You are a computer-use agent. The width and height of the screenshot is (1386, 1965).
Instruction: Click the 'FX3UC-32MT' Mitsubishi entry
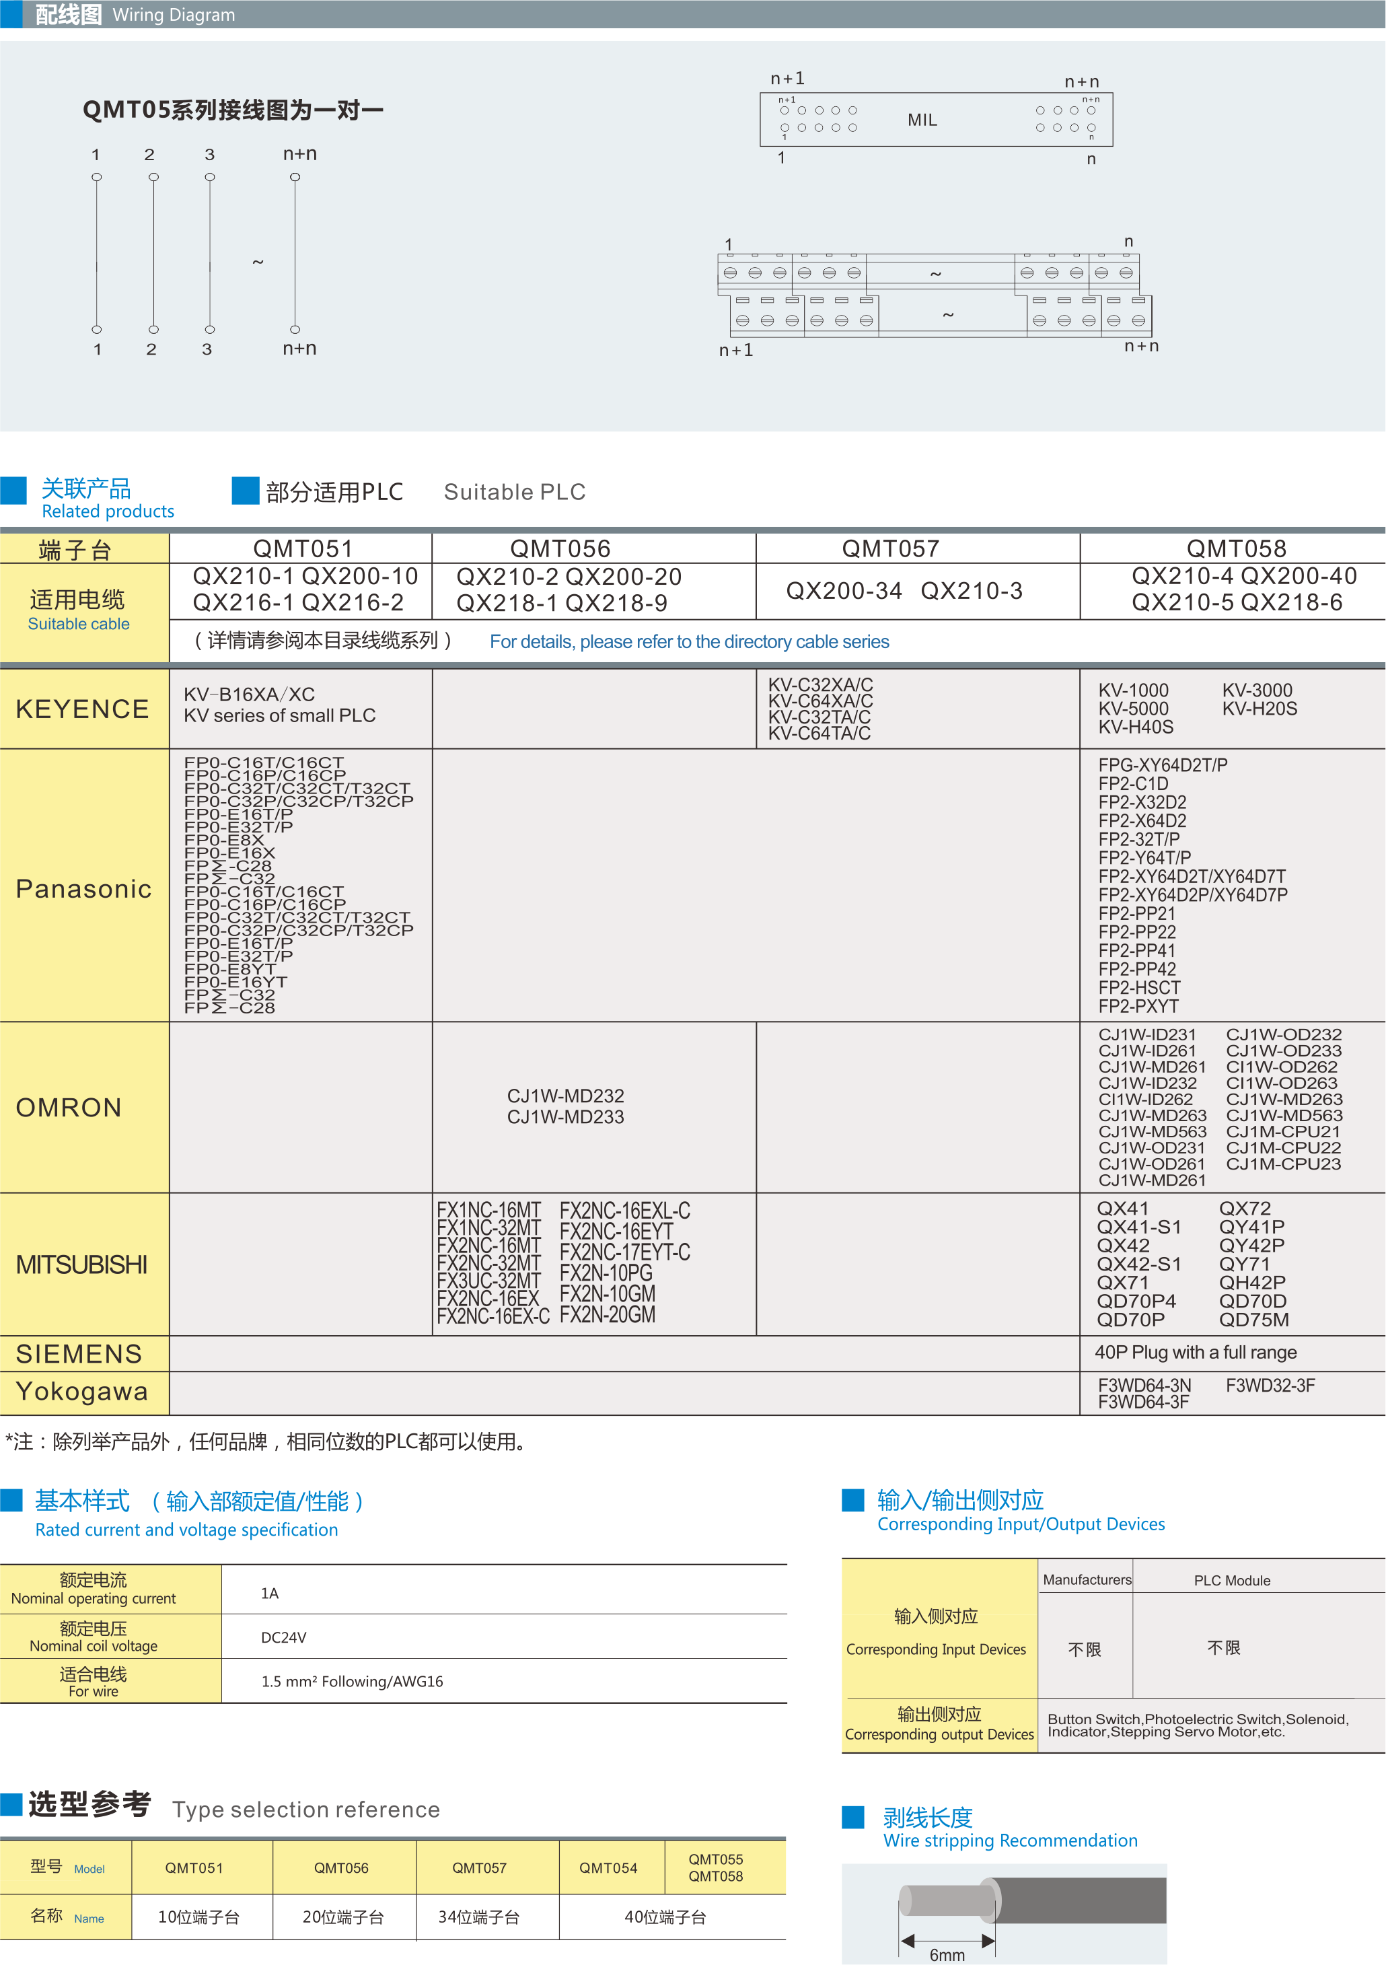pyautogui.click(x=488, y=1281)
